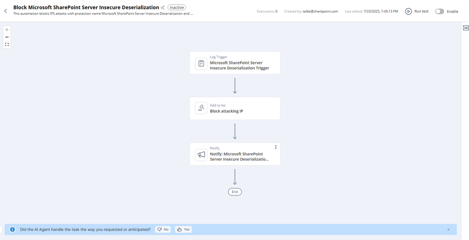469x240 pixels.
Task: Select the Block attacking IP step title
Action: (227, 111)
